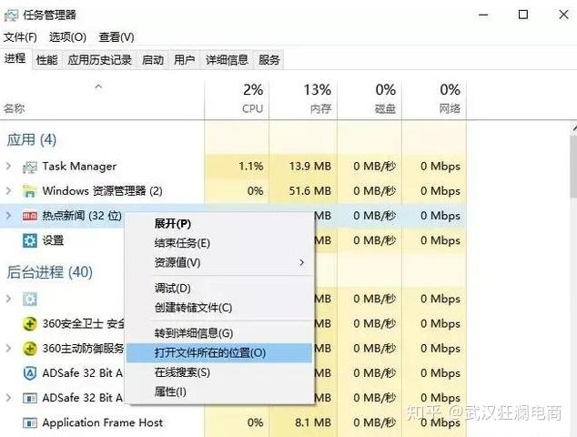Select the 后台进程 (40) group header
Screen dimensions: 577x437
coord(50,272)
